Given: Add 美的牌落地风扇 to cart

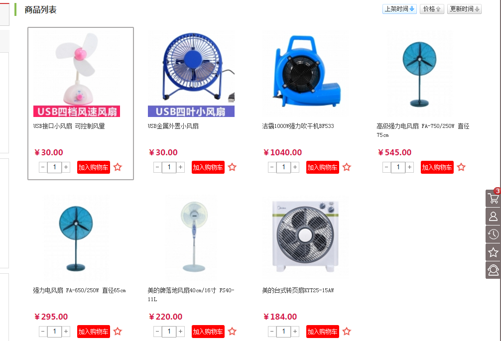Looking at the screenshot, I should click(x=208, y=332).
